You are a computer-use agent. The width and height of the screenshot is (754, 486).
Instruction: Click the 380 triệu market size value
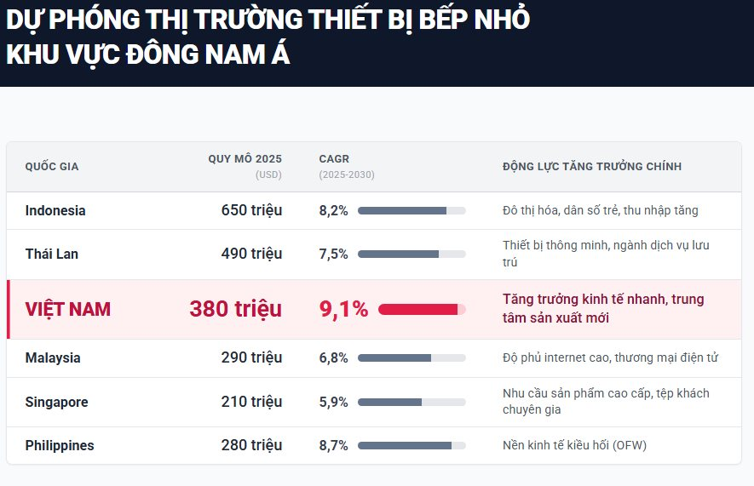(x=235, y=309)
